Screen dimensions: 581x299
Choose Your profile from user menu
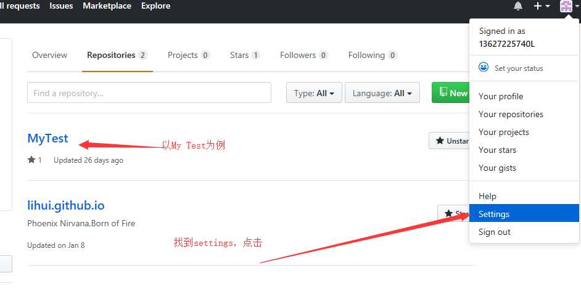click(x=501, y=96)
